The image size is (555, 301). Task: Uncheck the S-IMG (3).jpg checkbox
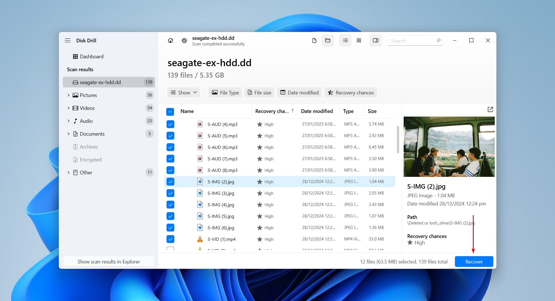pyautogui.click(x=170, y=193)
